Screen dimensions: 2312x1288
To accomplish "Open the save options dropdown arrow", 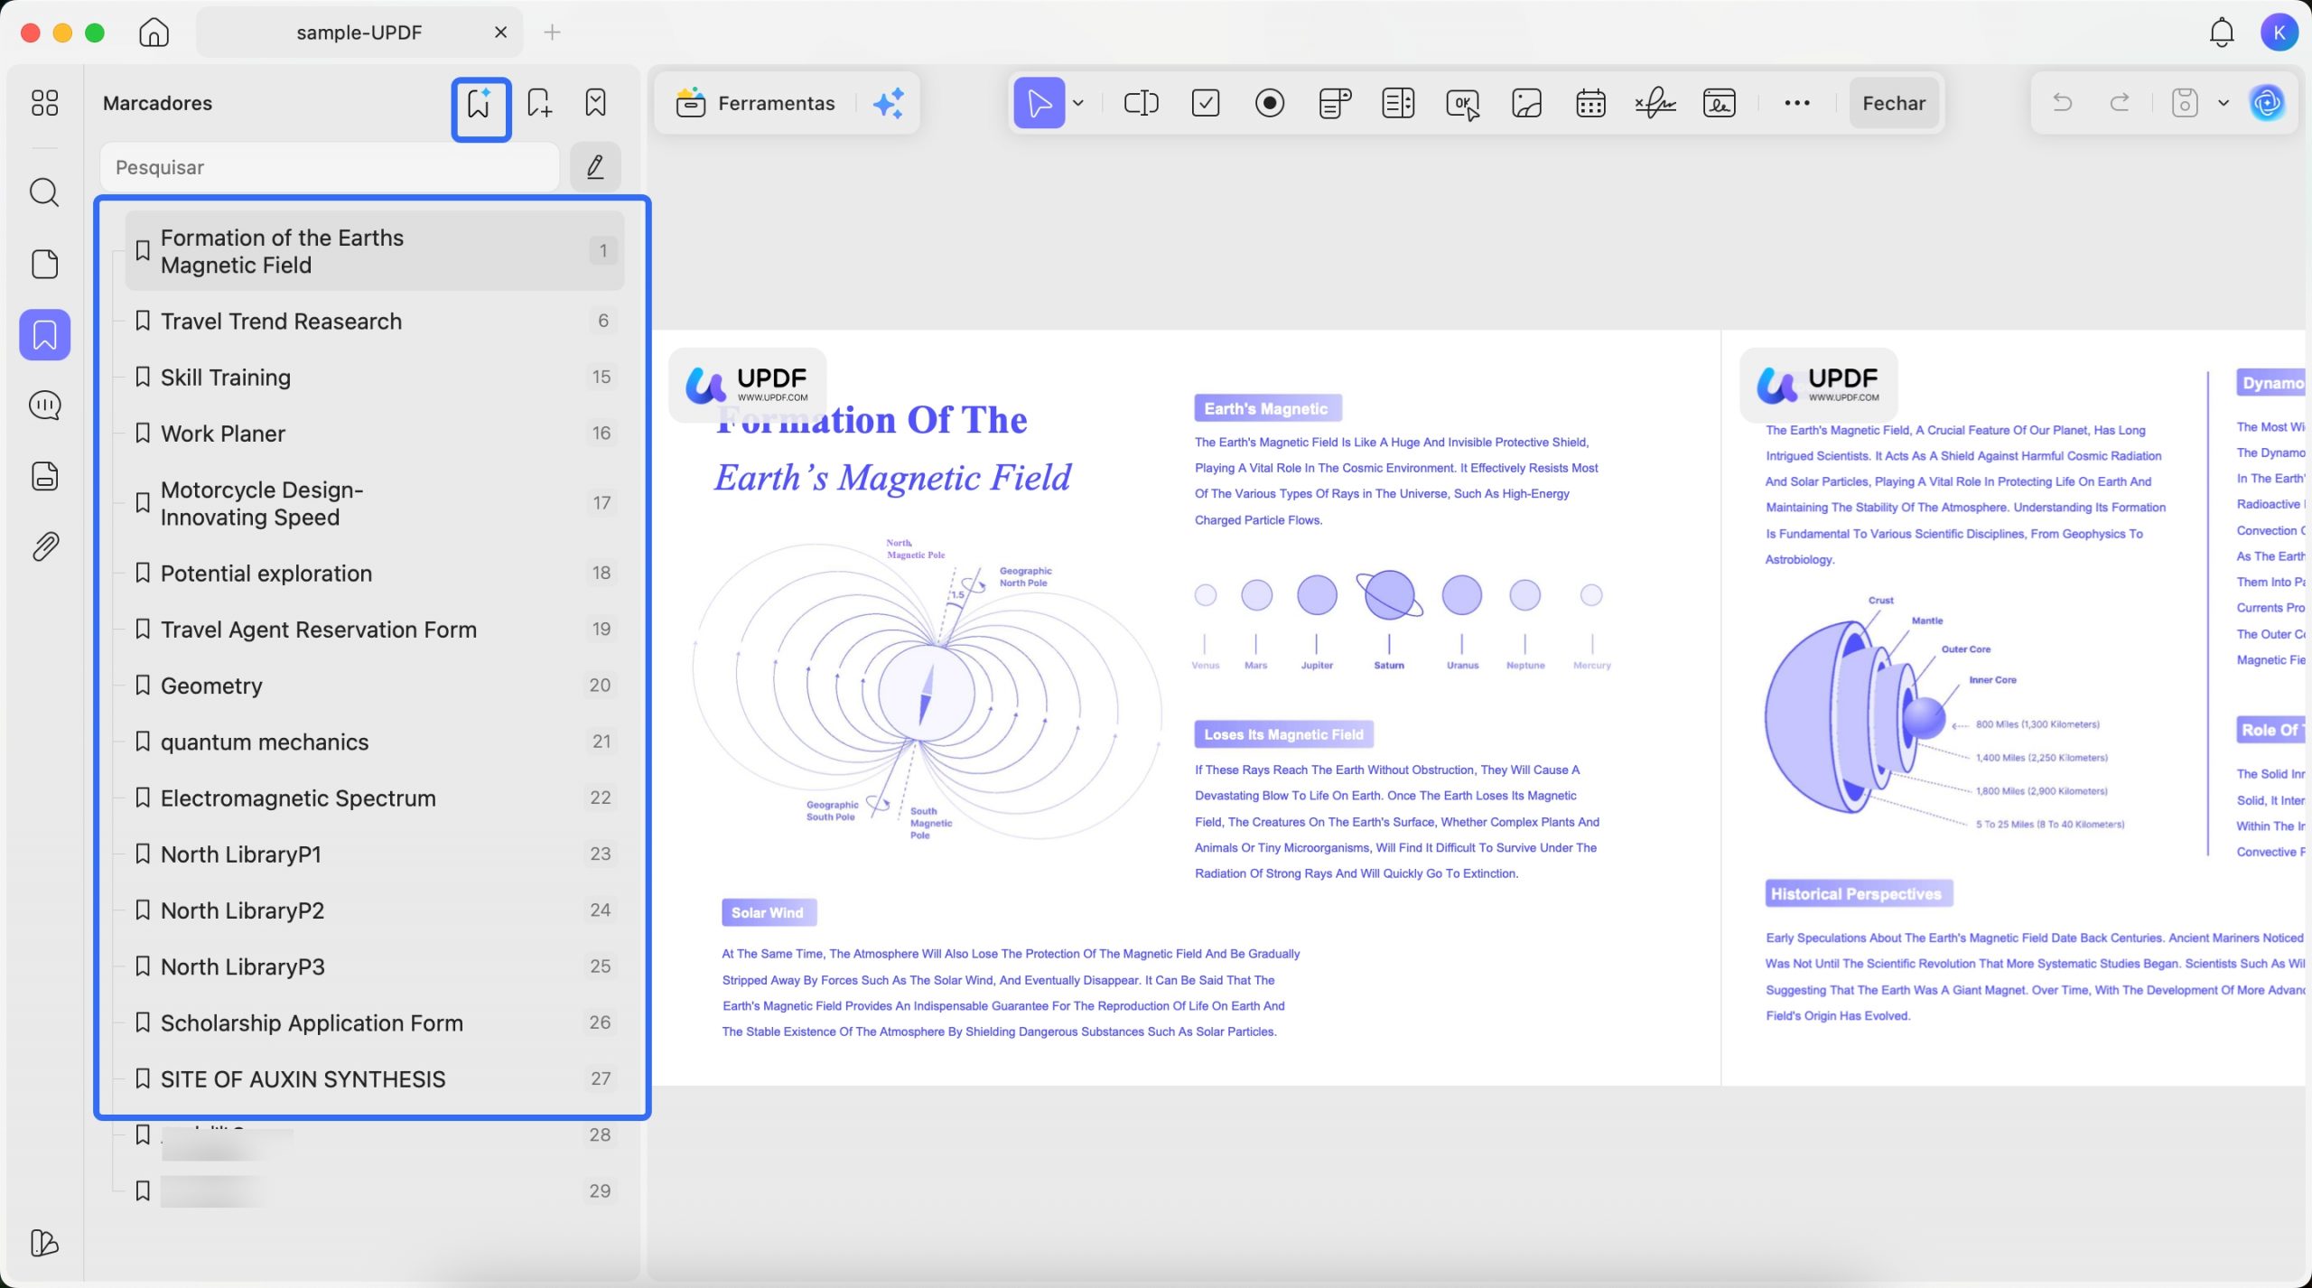I will [x=2223, y=103].
